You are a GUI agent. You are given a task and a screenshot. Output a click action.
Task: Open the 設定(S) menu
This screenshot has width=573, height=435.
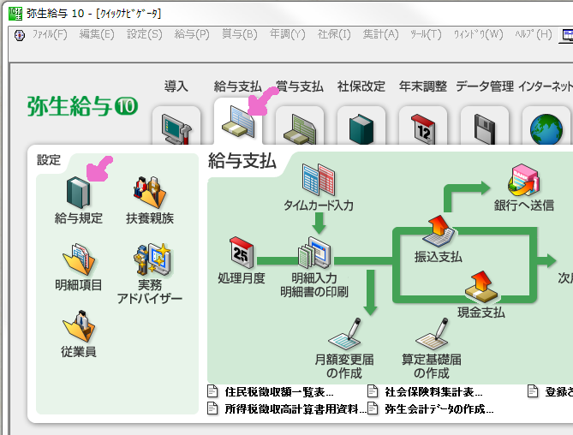coord(144,34)
